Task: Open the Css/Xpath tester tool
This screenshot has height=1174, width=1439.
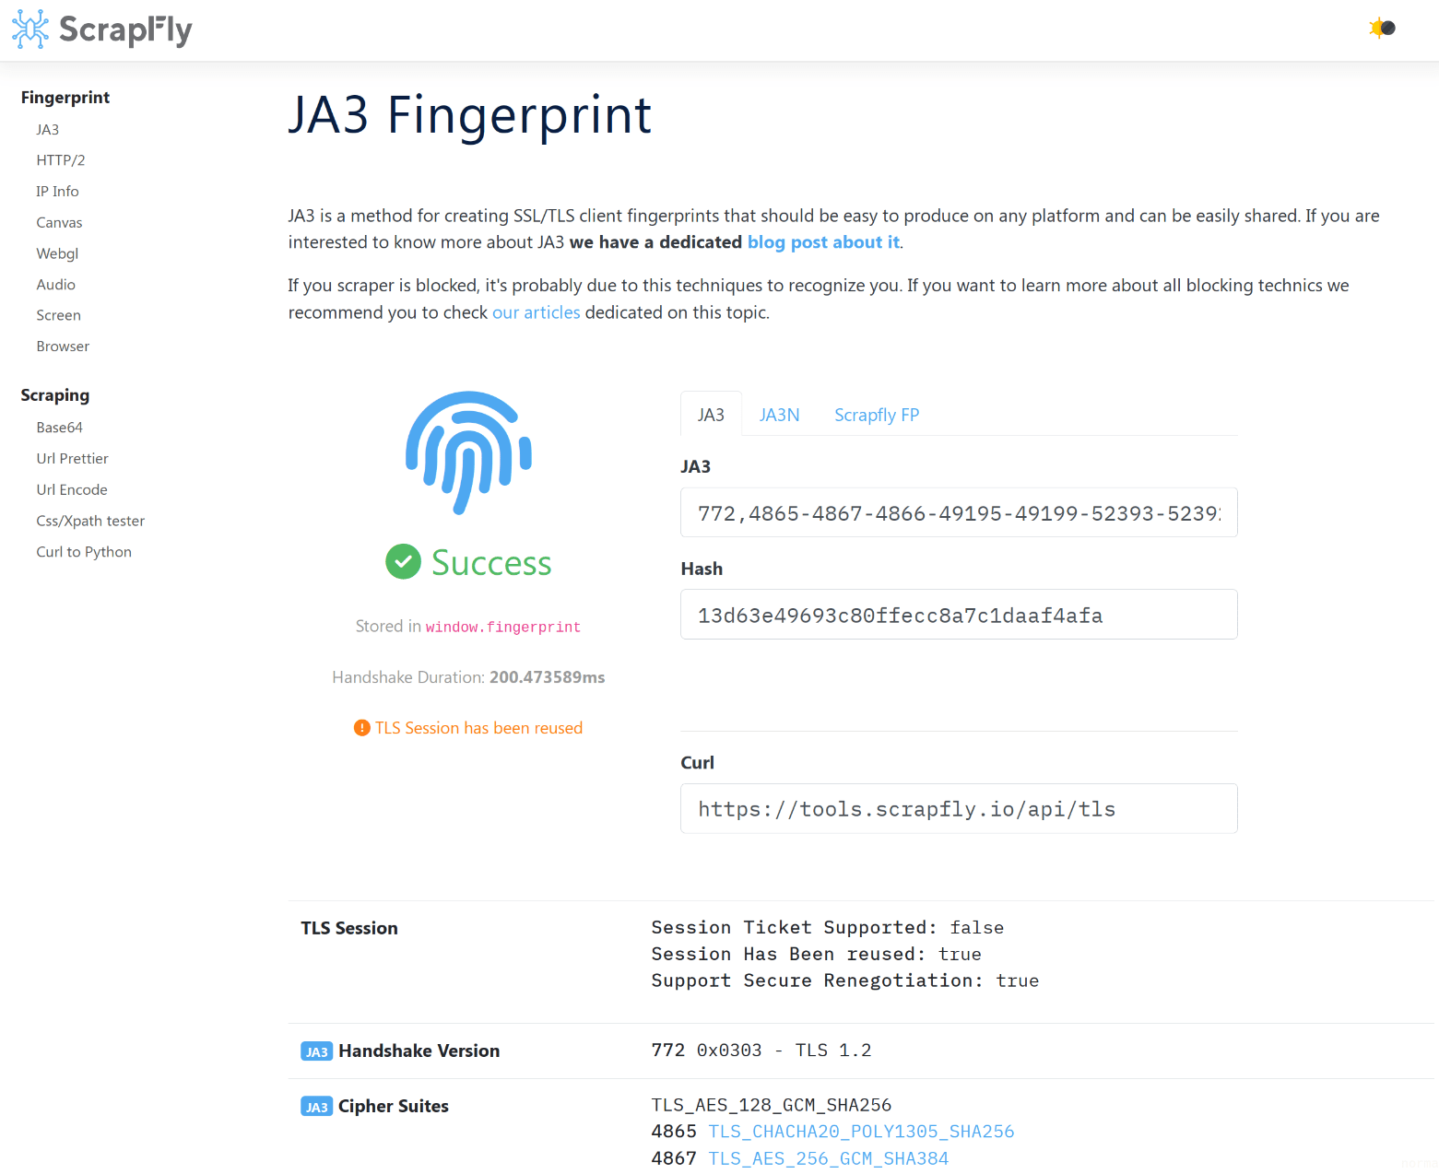Action: [90, 521]
